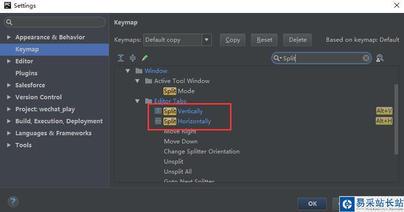This screenshot has height=212, width=404.
Task: Select Change Splitter Orientation action
Action: pyautogui.click(x=202, y=152)
